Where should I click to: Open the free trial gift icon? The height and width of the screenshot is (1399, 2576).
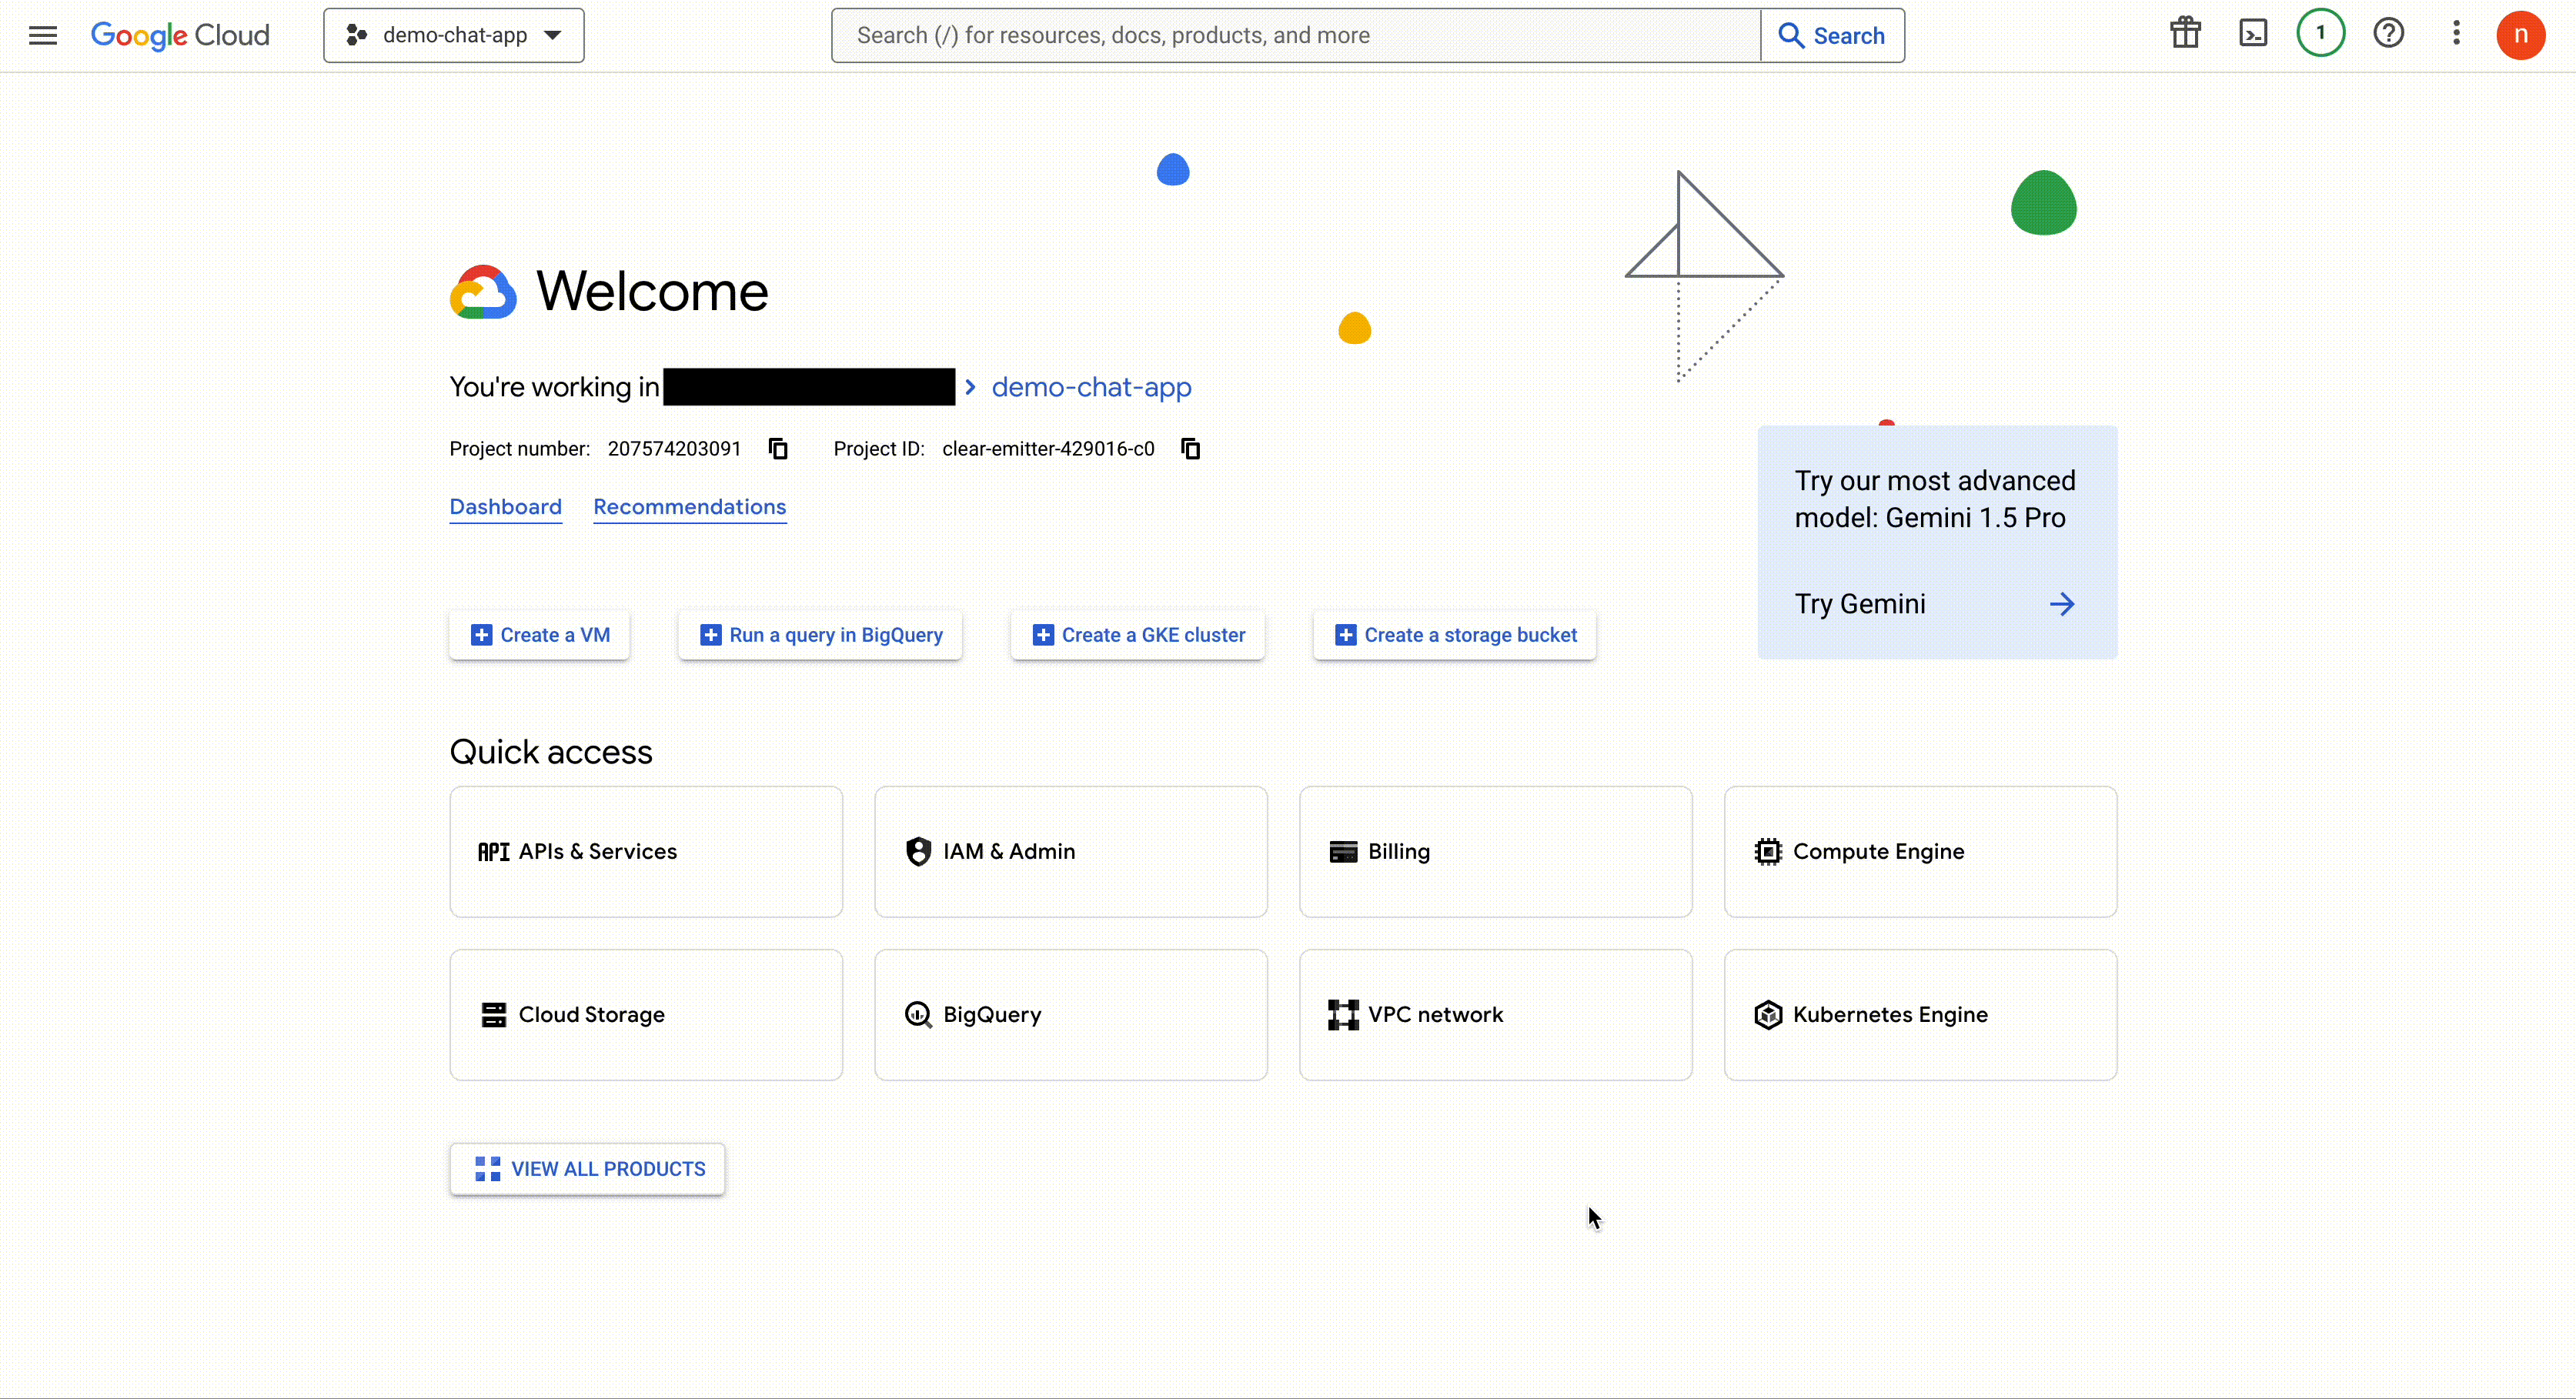click(2185, 35)
